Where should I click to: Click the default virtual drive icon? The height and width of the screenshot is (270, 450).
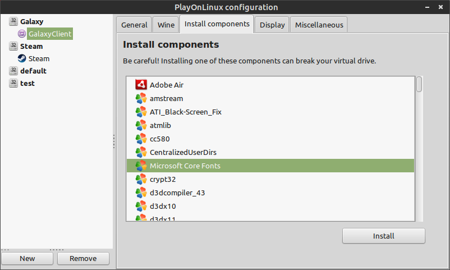[13, 71]
